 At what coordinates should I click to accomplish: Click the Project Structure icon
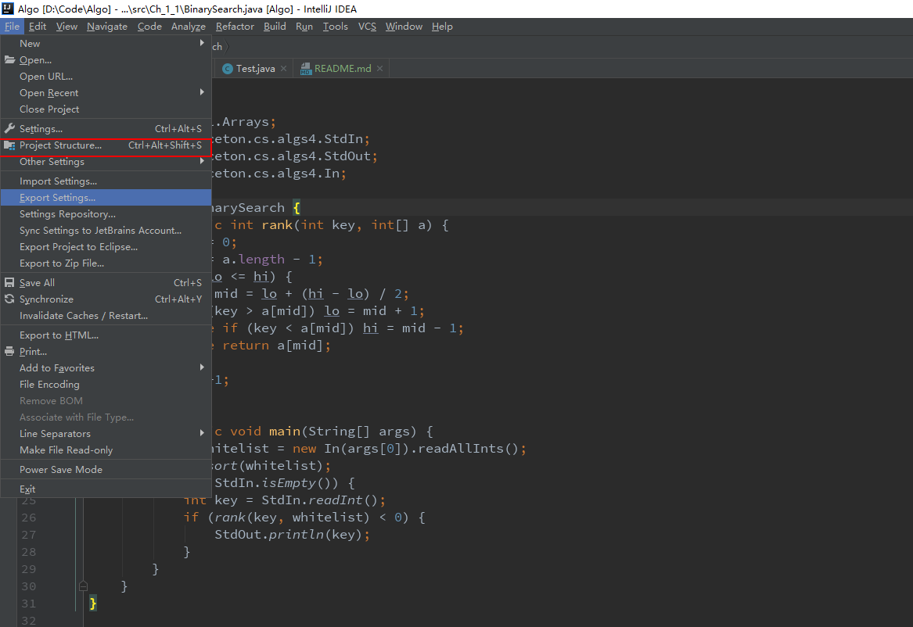[x=9, y=145]
